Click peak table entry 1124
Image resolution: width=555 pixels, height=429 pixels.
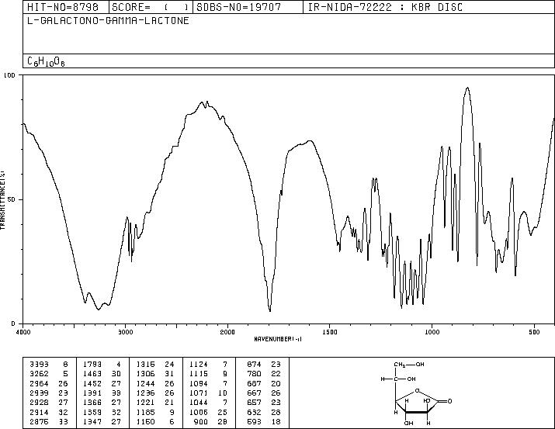199,365
